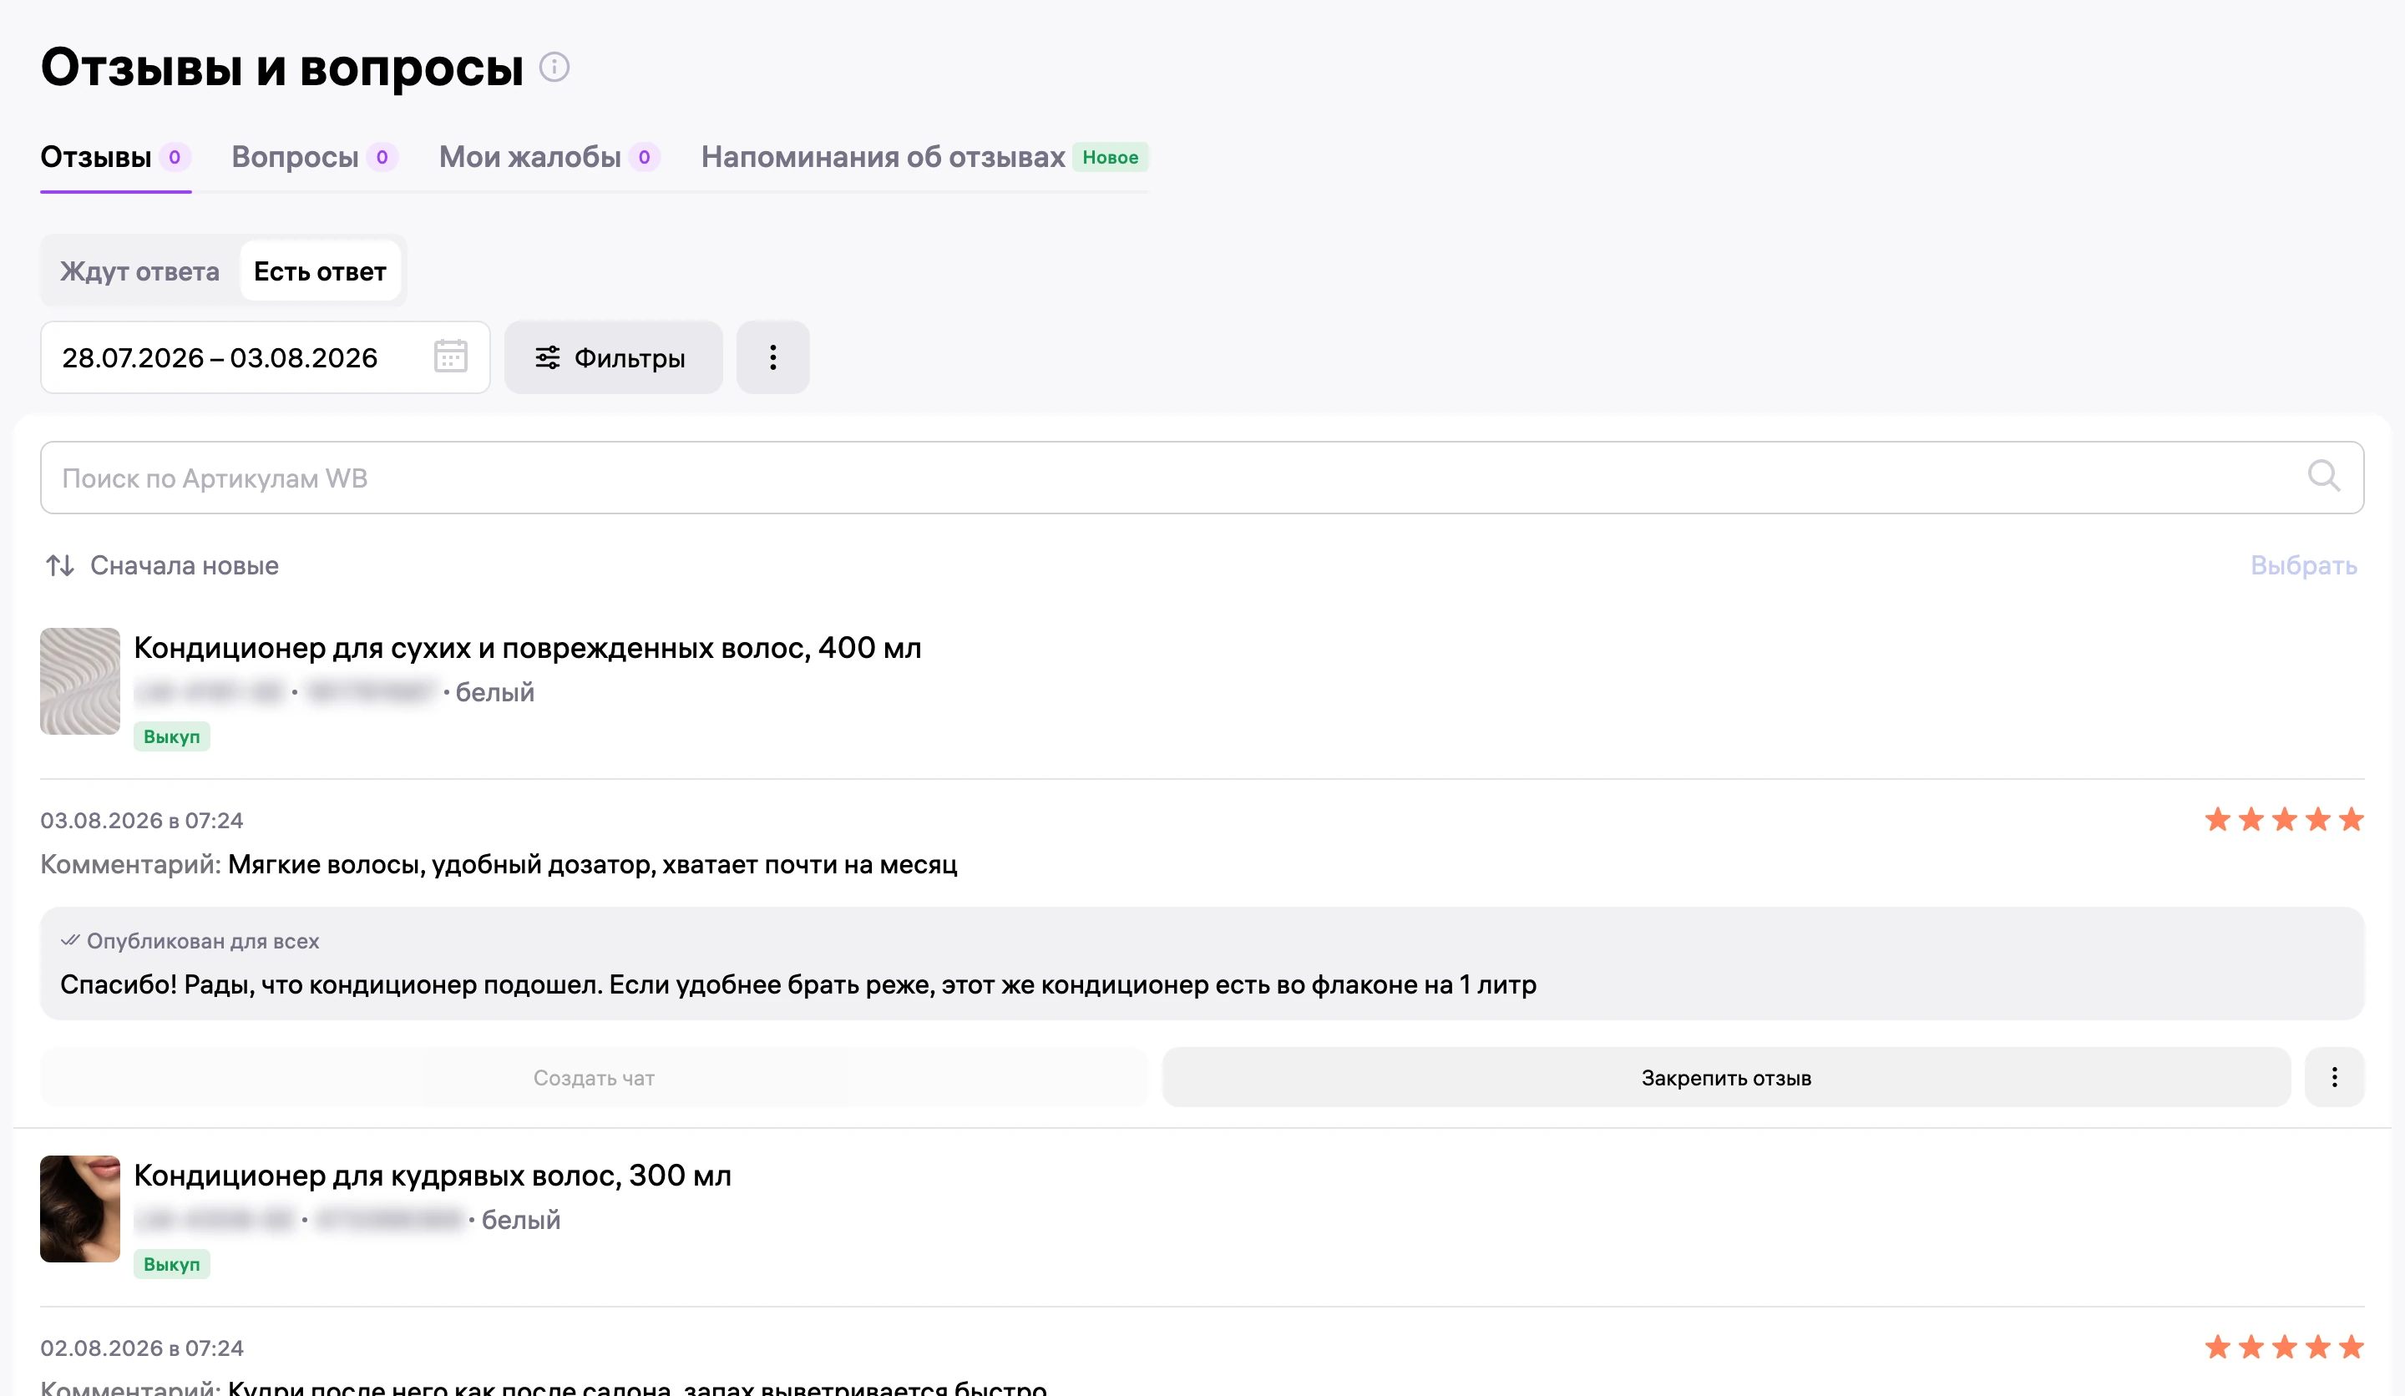
Task: Open thumbnail of dry hair conditioner product
Action: pyautogui.click(x=80, y=680)
